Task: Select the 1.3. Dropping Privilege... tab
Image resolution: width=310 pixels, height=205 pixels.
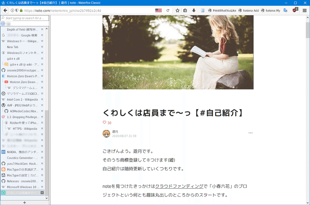Action: click(22, 117)
